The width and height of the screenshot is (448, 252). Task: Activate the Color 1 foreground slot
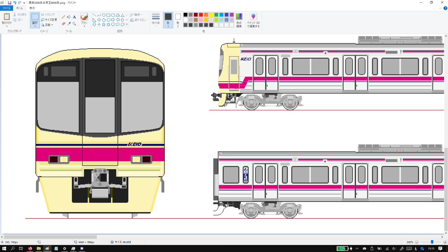[x=168, y=20]
